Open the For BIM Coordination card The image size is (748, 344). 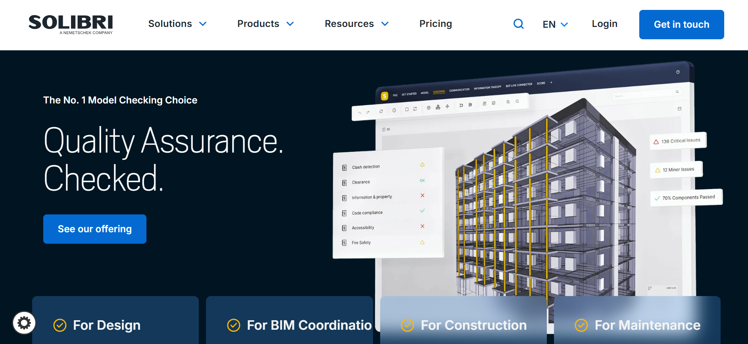coord(289,320)
